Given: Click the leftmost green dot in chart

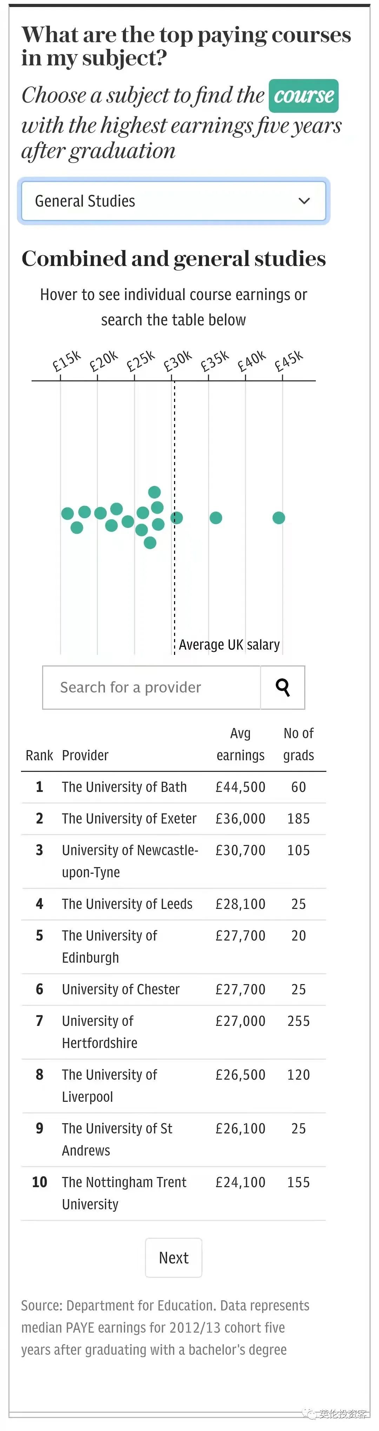Looking at the screenshot, I should pos(68,513).
